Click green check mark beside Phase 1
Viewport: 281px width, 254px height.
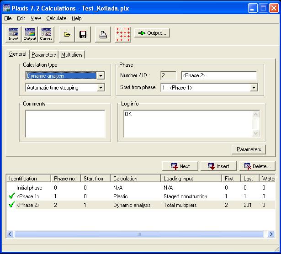(x=11, y=196)
